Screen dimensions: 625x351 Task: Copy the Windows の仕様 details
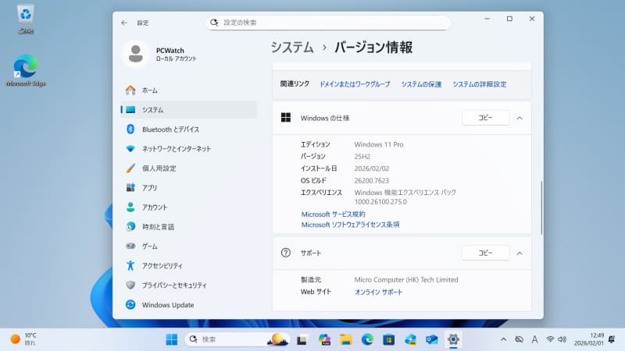(x=485, y=118)
